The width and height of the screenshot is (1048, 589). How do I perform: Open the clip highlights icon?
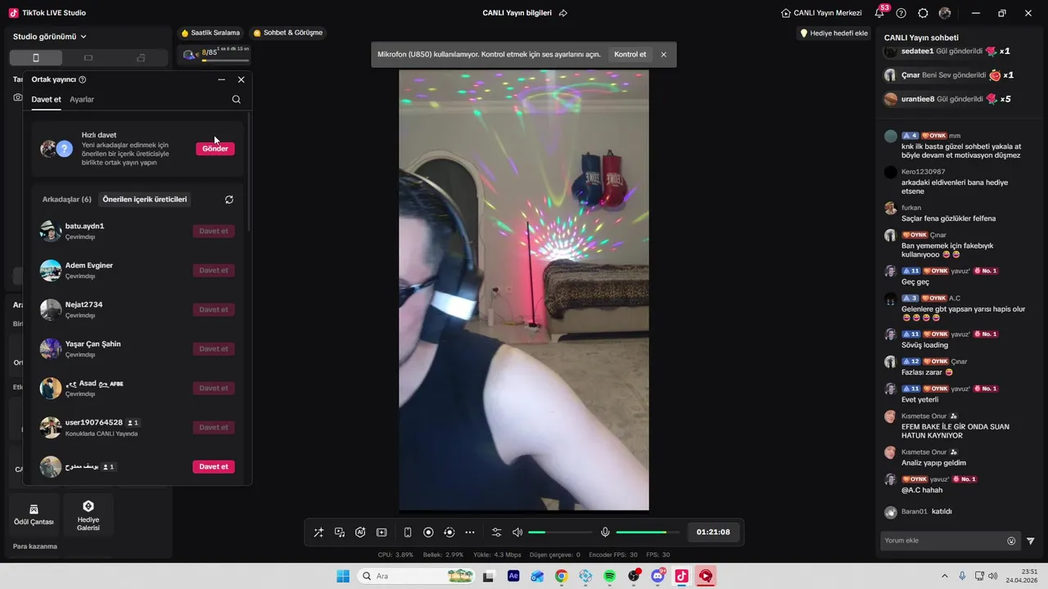pyautogui.click(x=382, y=532)
